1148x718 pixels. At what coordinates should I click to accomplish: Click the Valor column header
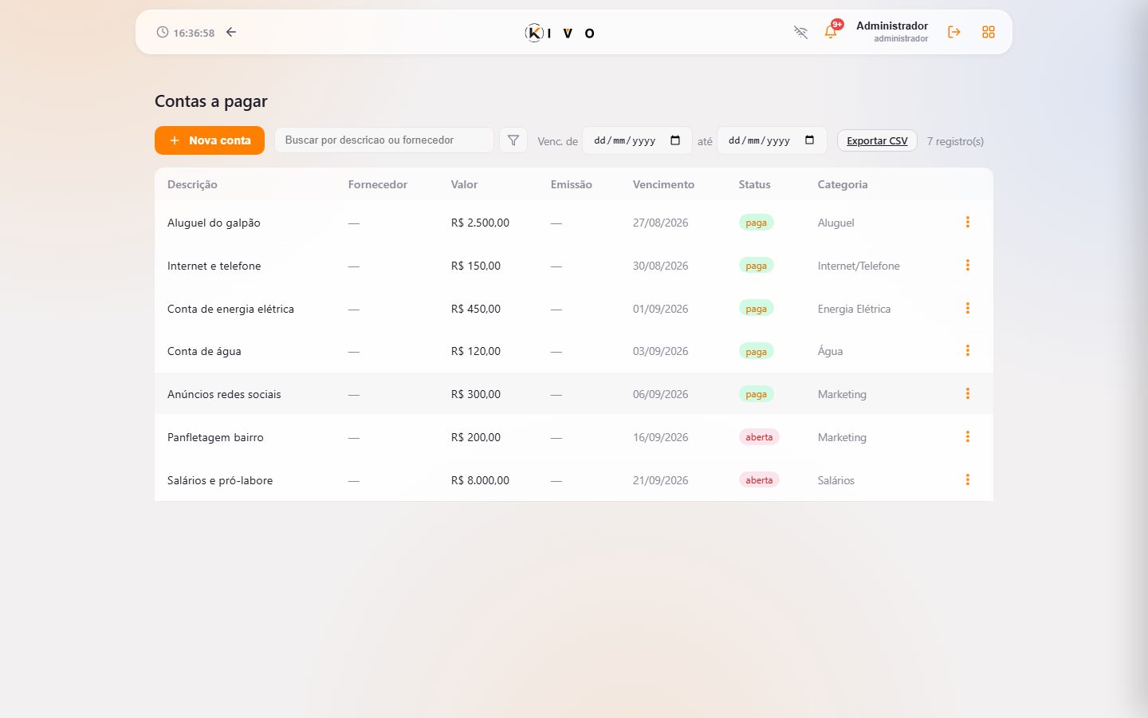(464, 184)
